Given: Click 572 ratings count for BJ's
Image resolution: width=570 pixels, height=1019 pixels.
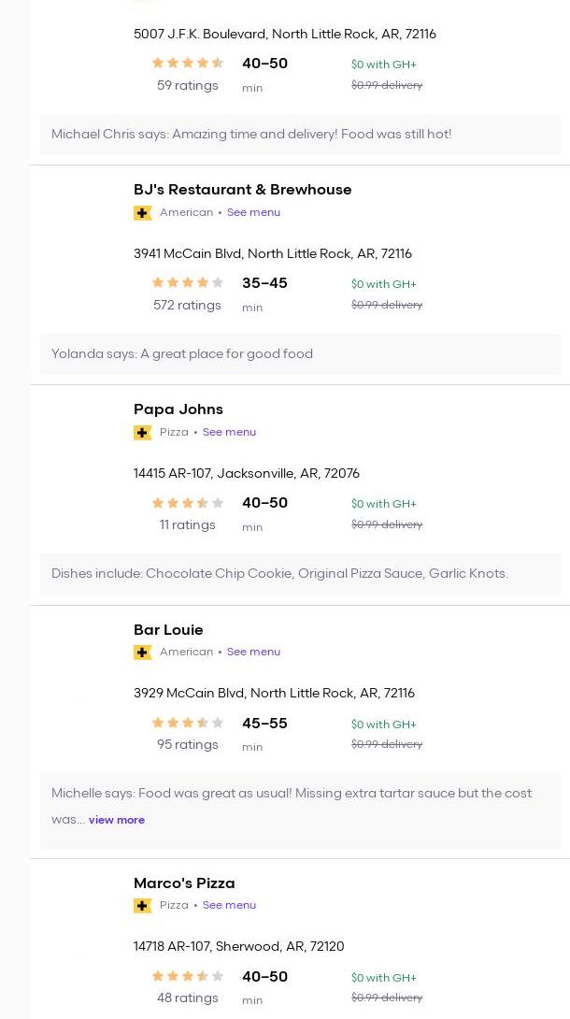Looking at the screenshot, I should (187, 305).
